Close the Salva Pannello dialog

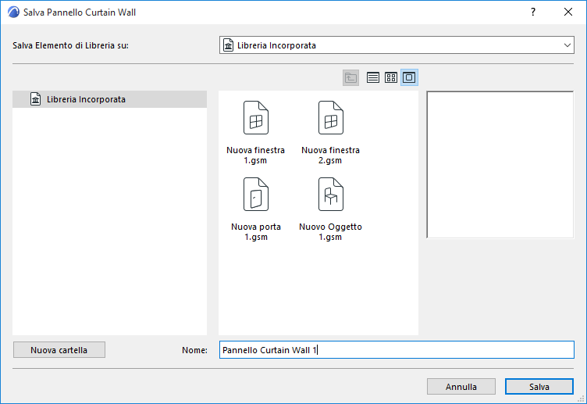(x=568, y=12)
